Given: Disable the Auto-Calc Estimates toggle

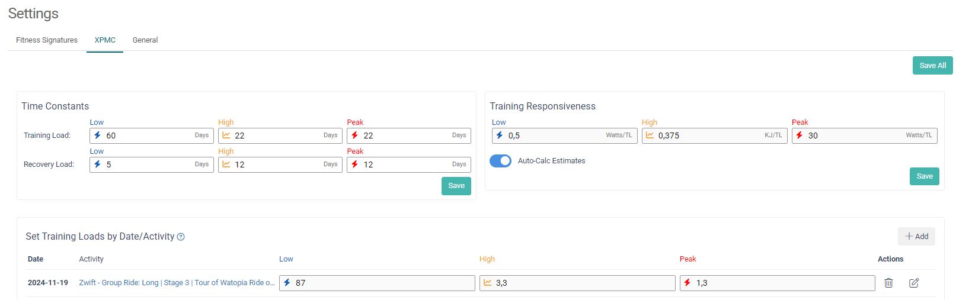Looking at the screenshot, I should (501, 161).
